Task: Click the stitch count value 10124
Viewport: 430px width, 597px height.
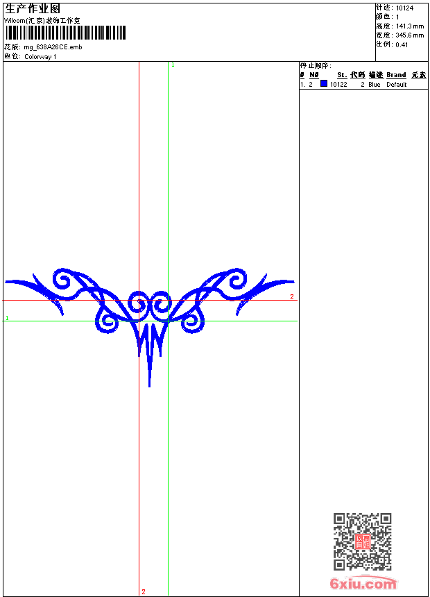Action: click(404, 8)
